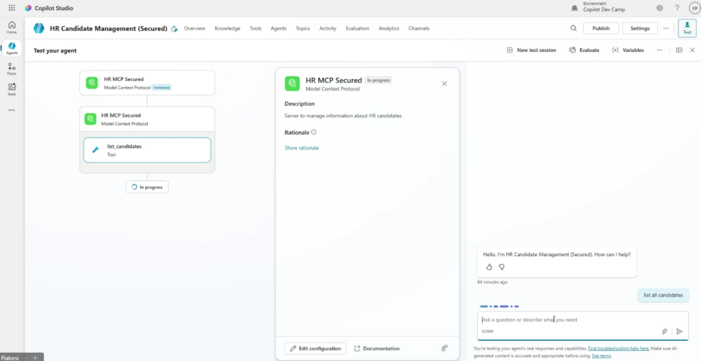Image resolution: width=701 pixels, height=361 pixels.
Task: Open more options beside Settings button
Action: [665, 28]
